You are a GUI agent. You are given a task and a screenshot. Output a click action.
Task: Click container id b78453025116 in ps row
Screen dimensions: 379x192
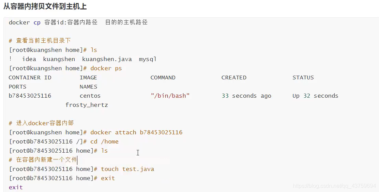pos(30,96)
